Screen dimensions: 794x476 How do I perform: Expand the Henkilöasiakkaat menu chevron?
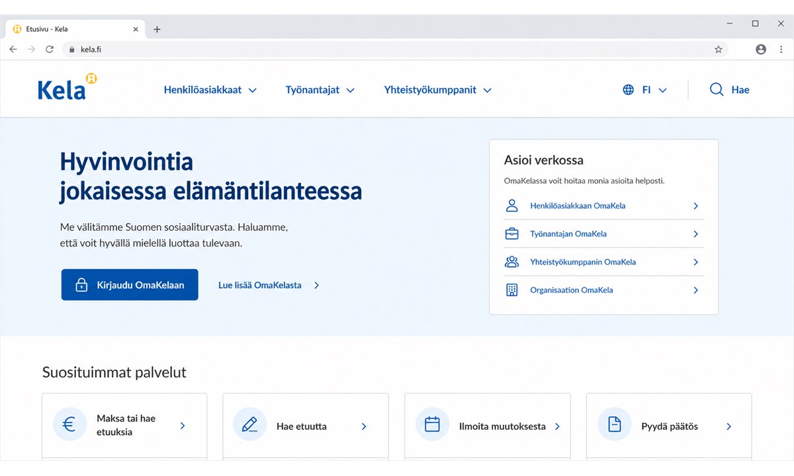point(252,91)
